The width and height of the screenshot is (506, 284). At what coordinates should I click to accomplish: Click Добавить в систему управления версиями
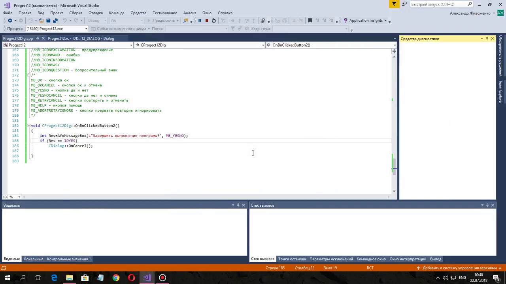[x=459, y=268]
